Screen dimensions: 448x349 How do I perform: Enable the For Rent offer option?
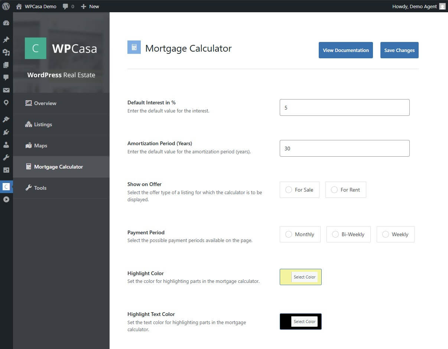point(345,190)
